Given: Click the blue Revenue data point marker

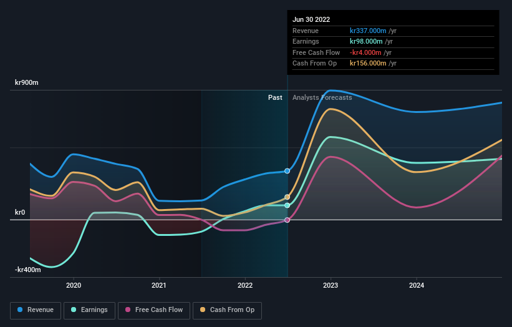Looking at the screenshot, I should 287,171.
